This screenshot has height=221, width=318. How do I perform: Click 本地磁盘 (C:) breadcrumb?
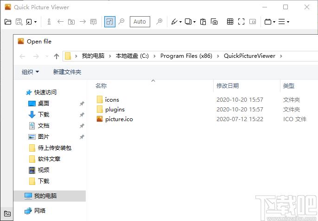(132, 56)
